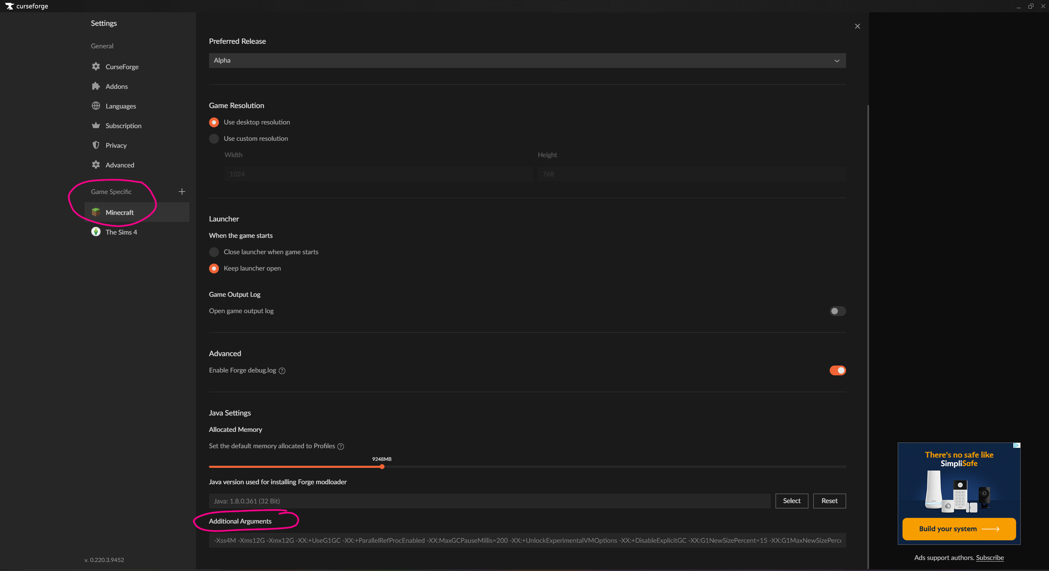Viewport: 1049px width, 571px height.
Task: Click the Additional Arguments text field
Action: [x=527, y=540]
